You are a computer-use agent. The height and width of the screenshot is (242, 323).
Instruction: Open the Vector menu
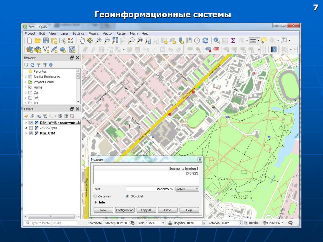[108, 33]
